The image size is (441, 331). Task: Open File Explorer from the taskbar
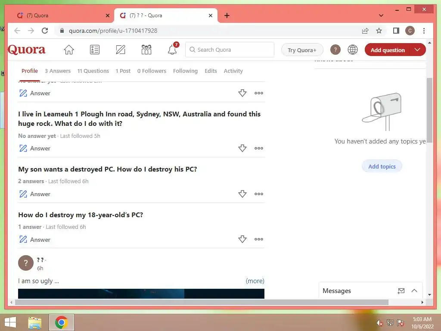point(35,322)
